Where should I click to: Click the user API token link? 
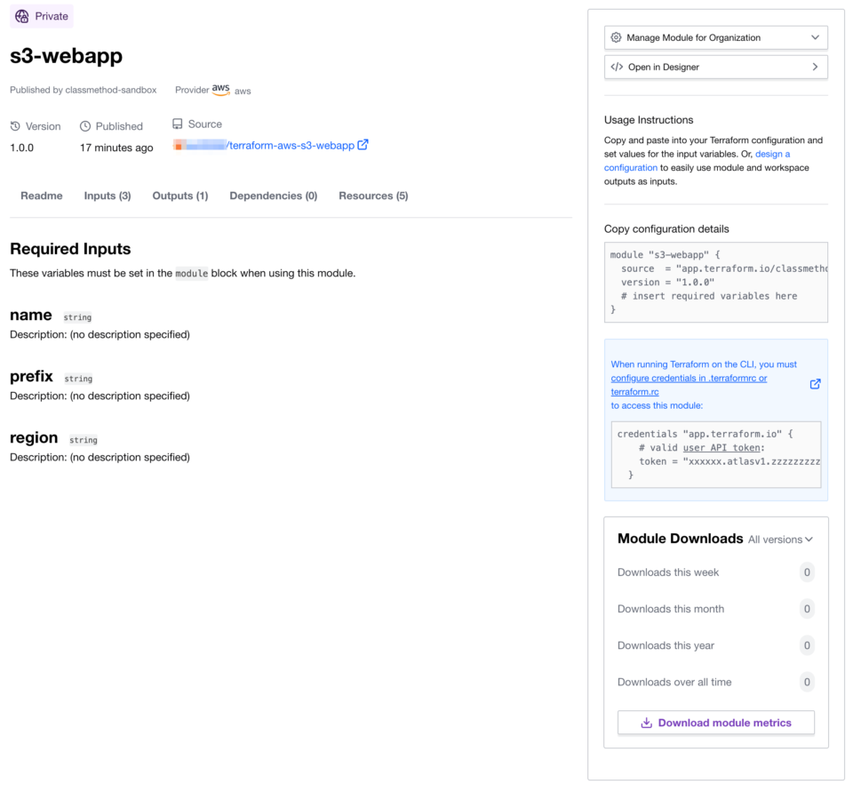pyautogui.click(x=721, y=447)
